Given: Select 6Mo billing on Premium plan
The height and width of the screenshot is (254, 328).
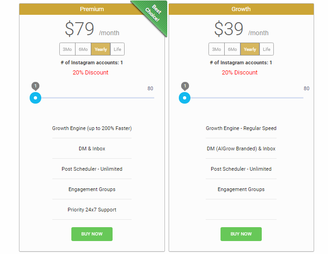Looking at the screenshot, I should [83, 50].
